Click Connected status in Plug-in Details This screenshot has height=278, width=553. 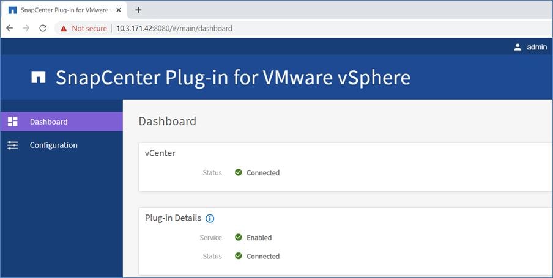click(x=263, y=256)
